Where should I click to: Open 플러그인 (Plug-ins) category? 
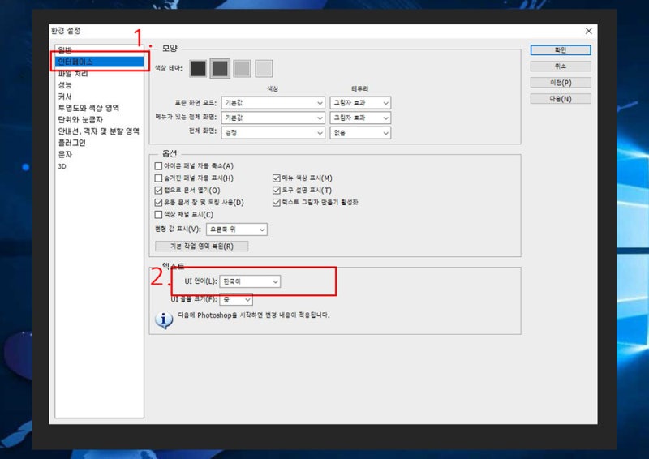pos(71,143)
